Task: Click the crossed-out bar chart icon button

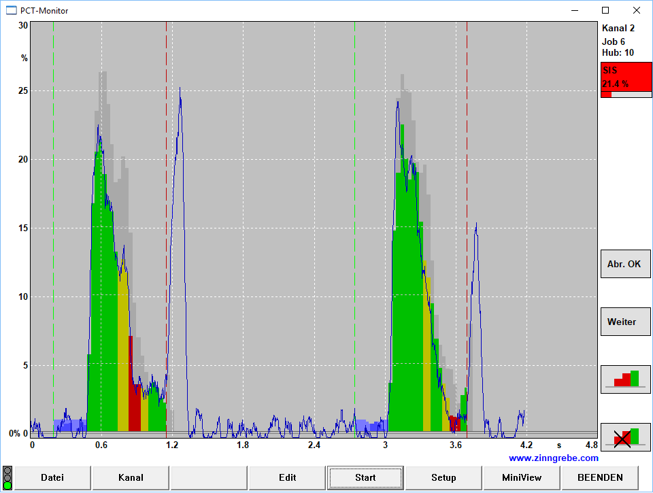Action: (x=626, y=437)
